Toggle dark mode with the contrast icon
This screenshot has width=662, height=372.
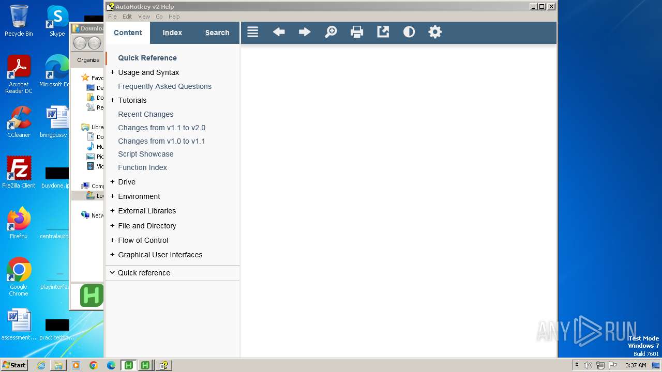[409, 32]
